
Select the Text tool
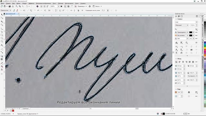(2, 45)
